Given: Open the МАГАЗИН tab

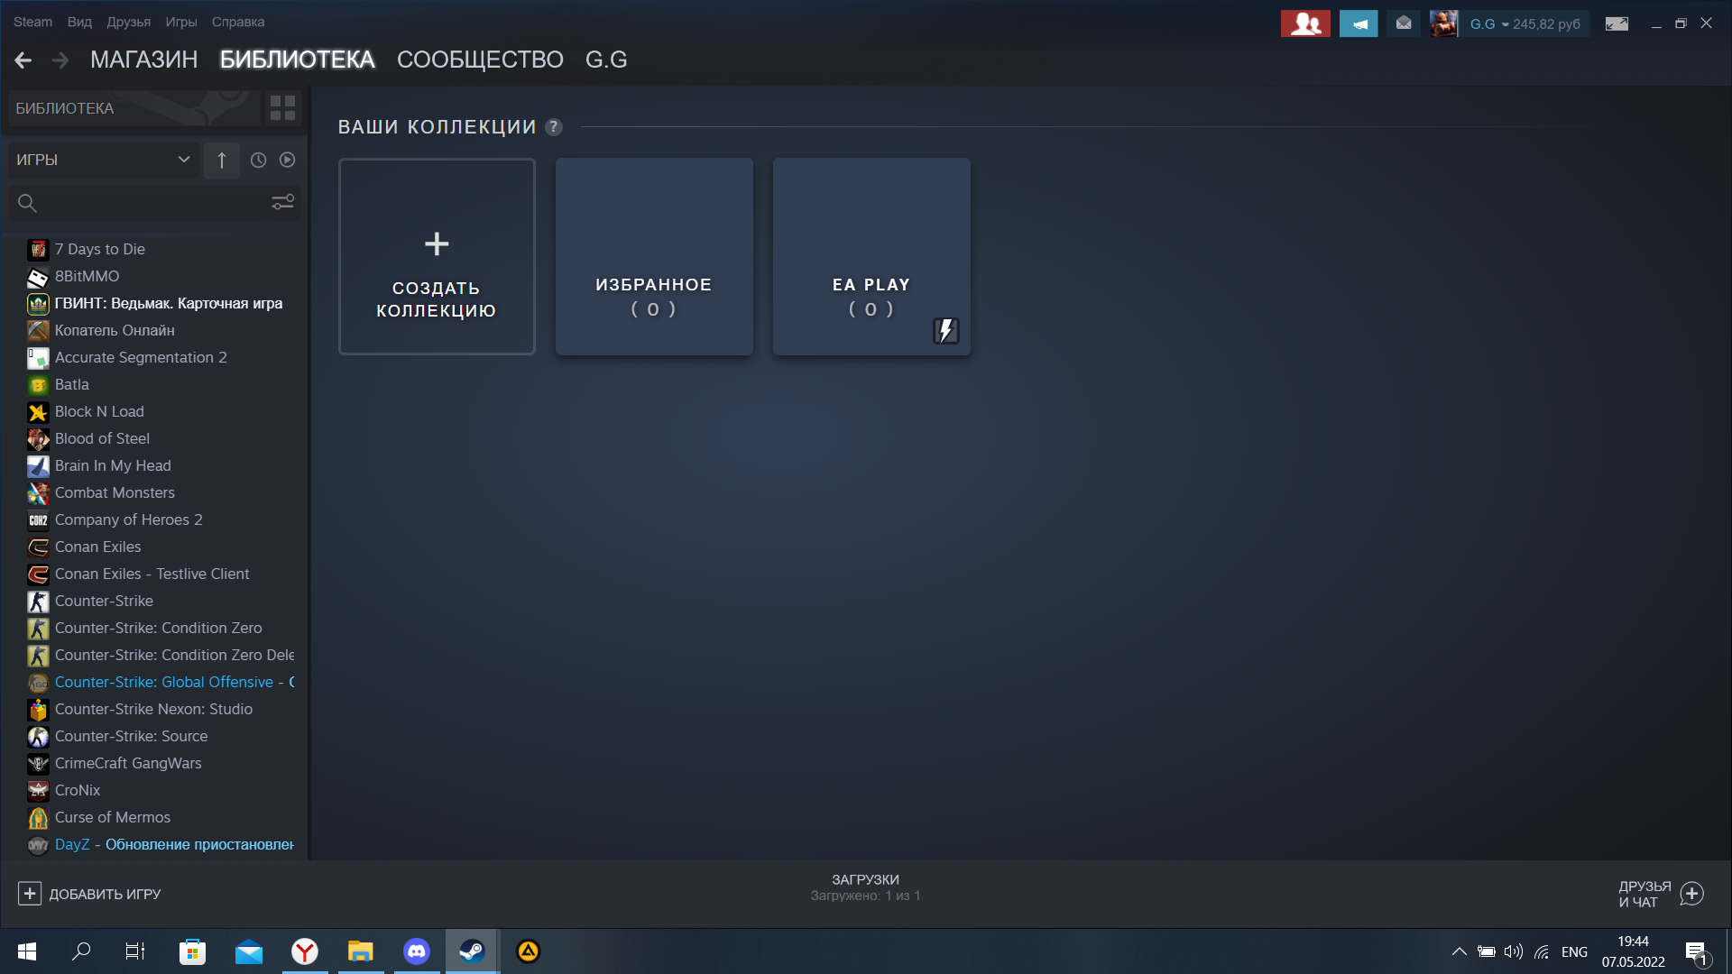Looking at the screenshot, I should coord(143,60).
